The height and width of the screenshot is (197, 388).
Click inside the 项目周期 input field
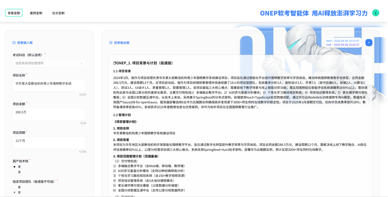(49, 142)
